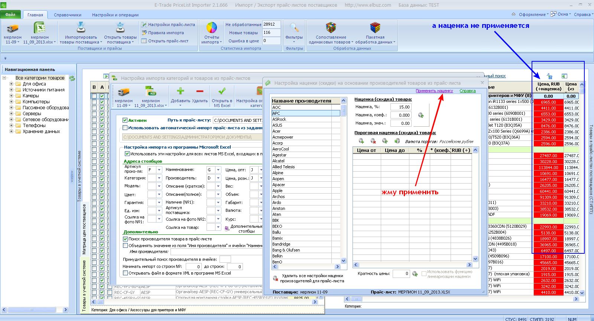
Task: Click the Дополнительные столбцы icon
Action: click(227, 228)
